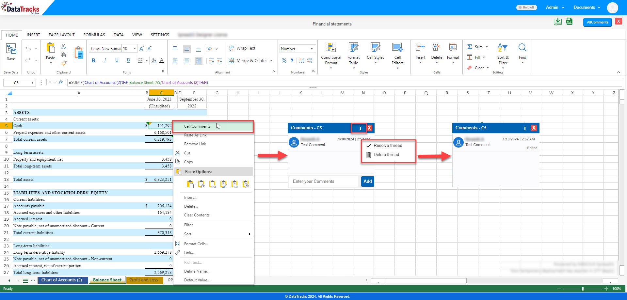627x300 pixels.
Task: Open the font size dropdown
Action: (x=135, y=49)
